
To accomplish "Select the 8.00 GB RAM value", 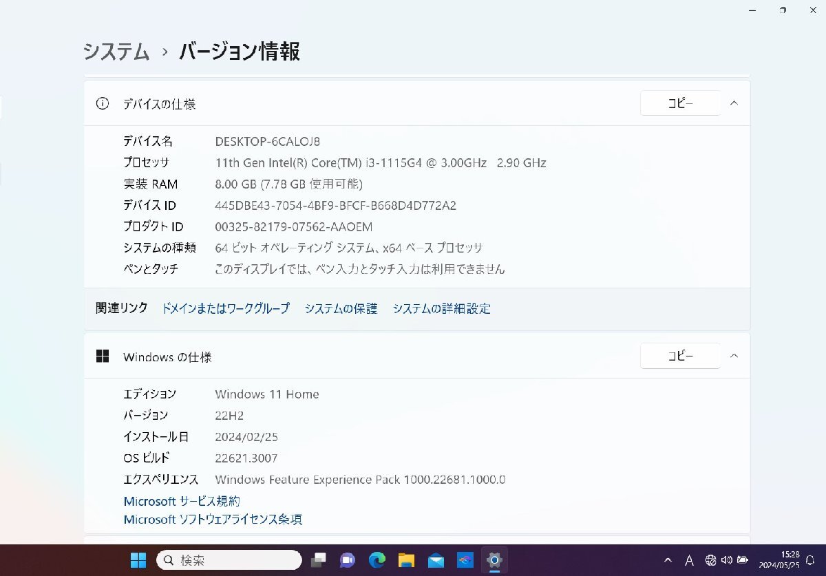I will coord(289,184).
